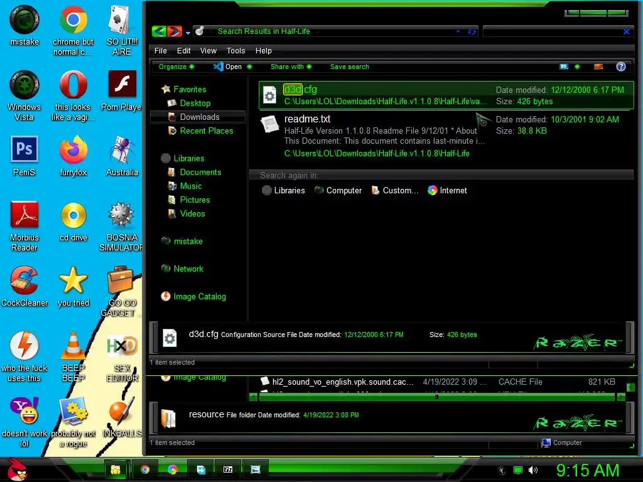Click the 7z icon in taskbar
This screenshot has height=482, width=643.
click(228, 469)
